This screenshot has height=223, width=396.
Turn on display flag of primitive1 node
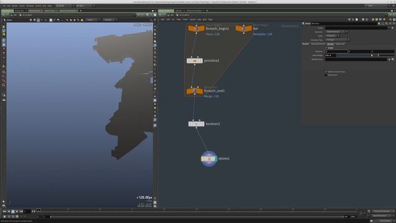[200, 61]
